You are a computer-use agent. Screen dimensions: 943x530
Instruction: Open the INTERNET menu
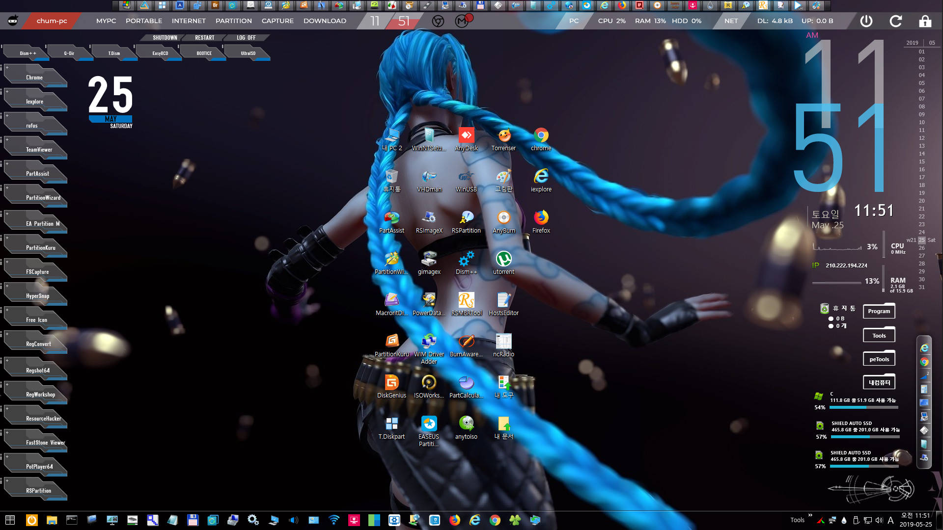189,21
